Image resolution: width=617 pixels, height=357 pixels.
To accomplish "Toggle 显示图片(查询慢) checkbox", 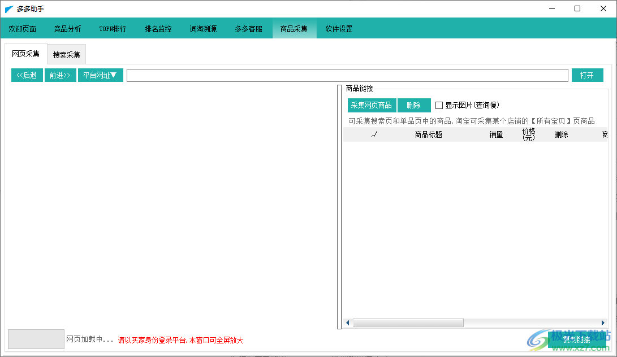I will click(x=439, y=106).
